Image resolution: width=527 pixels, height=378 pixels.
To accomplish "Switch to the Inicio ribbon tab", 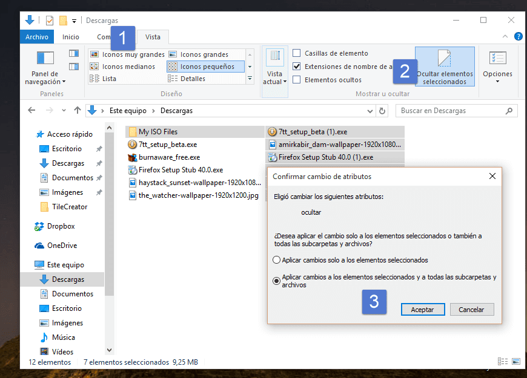I will (70, 36).
